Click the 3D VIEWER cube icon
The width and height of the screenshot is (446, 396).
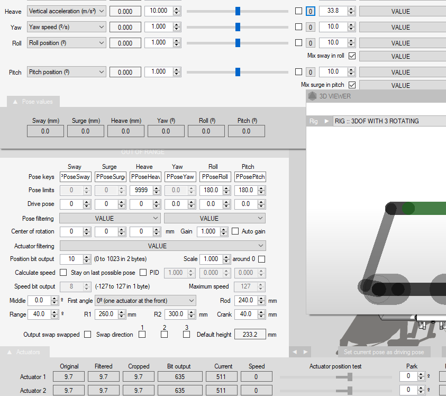tap(312, 96)
